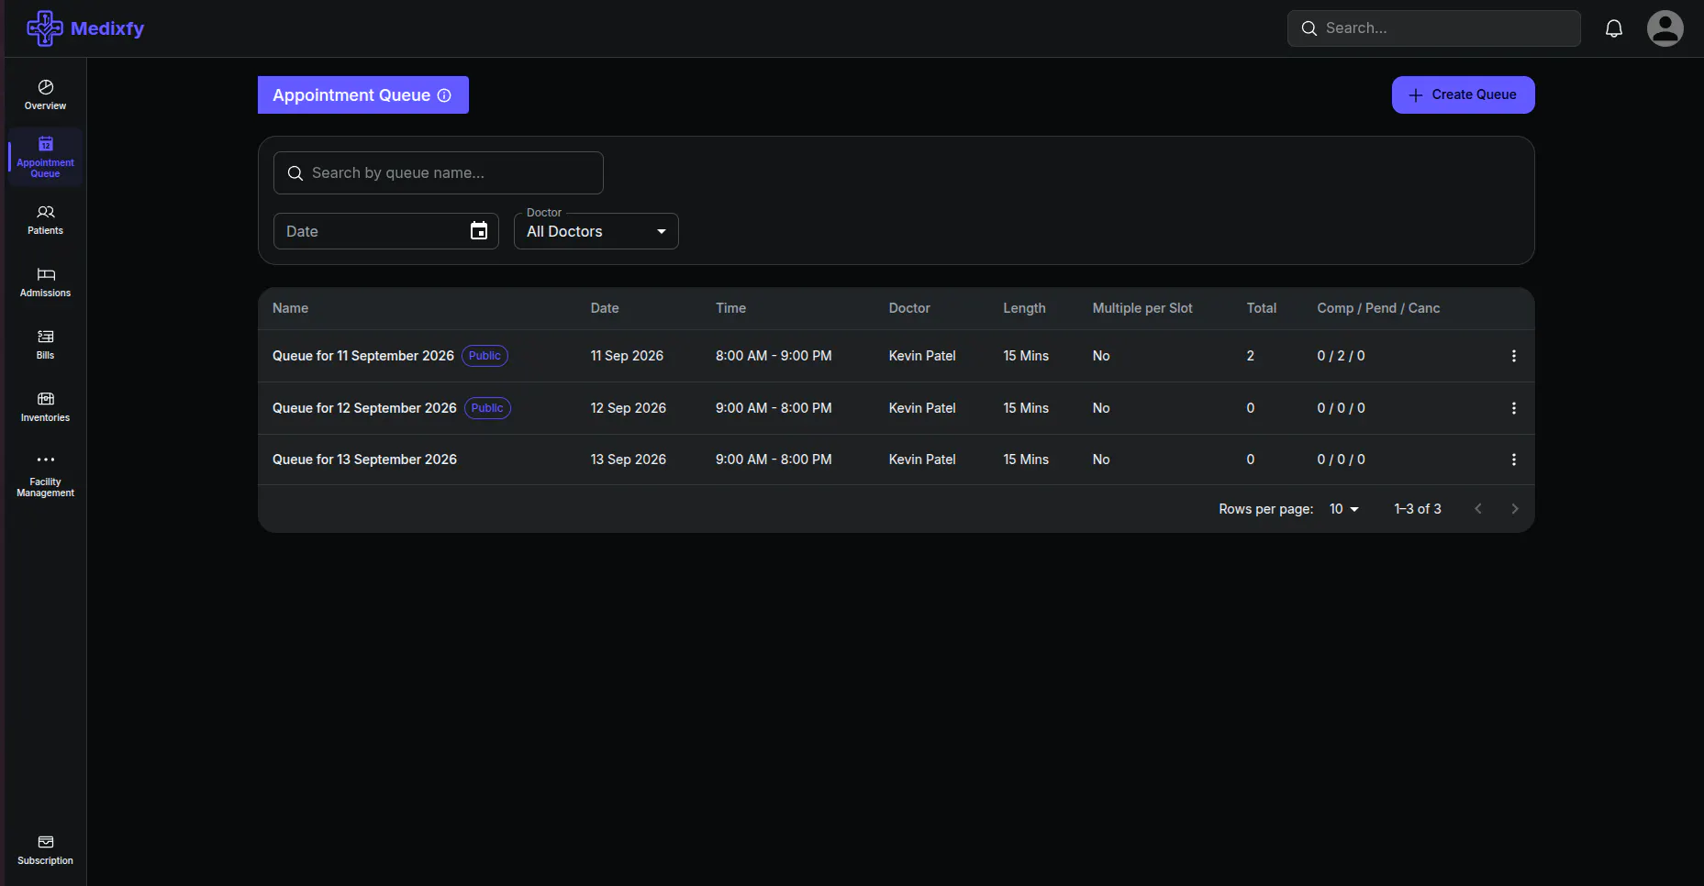This screenshot has width=1704, height=886.
Task: Open Queue for 13 September 2026
Action: (364, 460)
